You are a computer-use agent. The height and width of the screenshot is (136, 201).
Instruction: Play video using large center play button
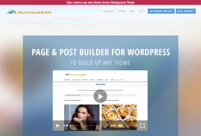click(100, 96)
